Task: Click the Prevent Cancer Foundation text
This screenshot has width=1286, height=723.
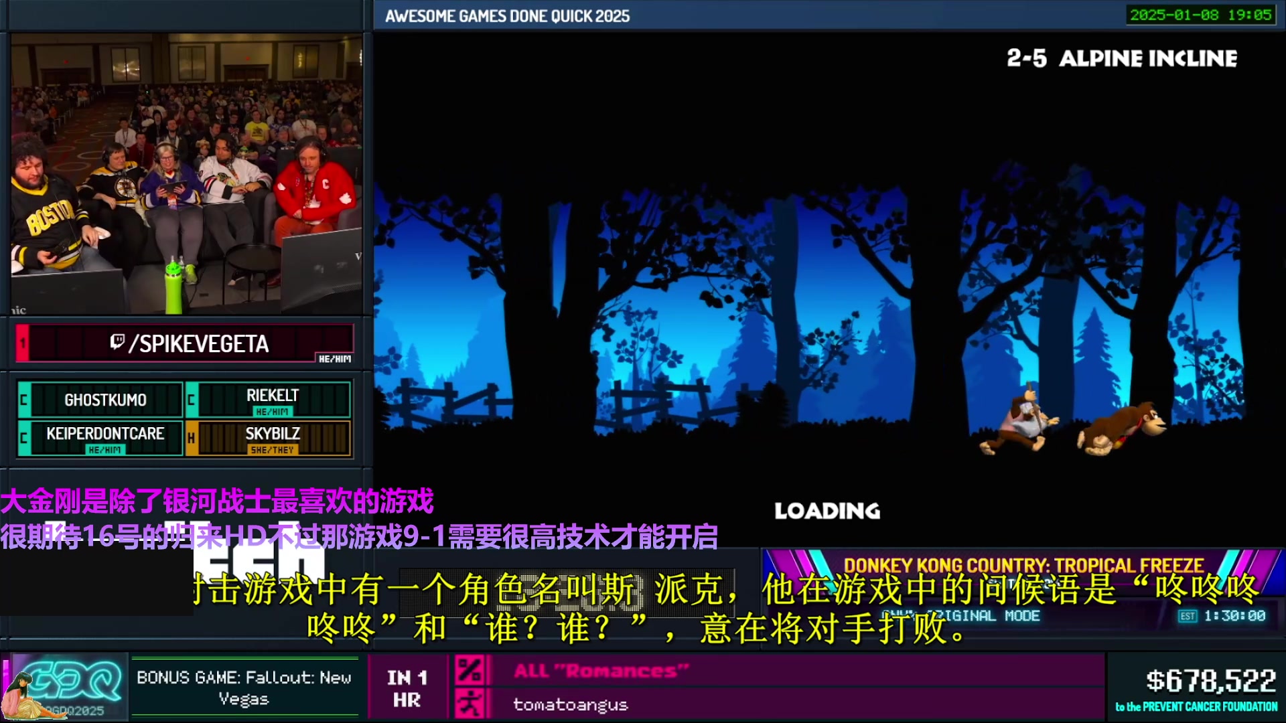Action: [x=1196, y=706]
